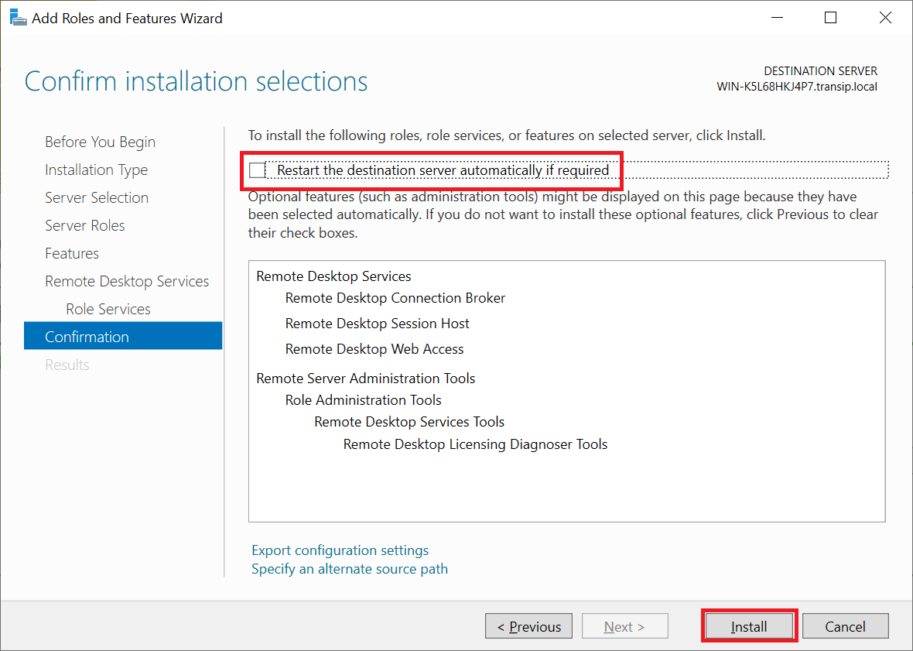Click the destination server name WIN-K5L68HKJ4P7.transip.local
This screenshot has width=913, height=651.
[796, 87]
